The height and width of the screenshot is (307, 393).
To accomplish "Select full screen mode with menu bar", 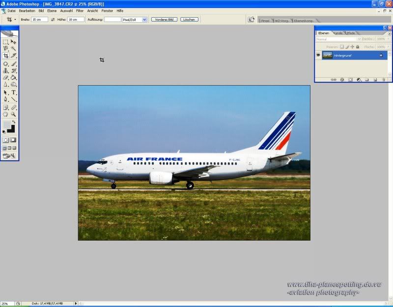I will [x=9, y=148].
